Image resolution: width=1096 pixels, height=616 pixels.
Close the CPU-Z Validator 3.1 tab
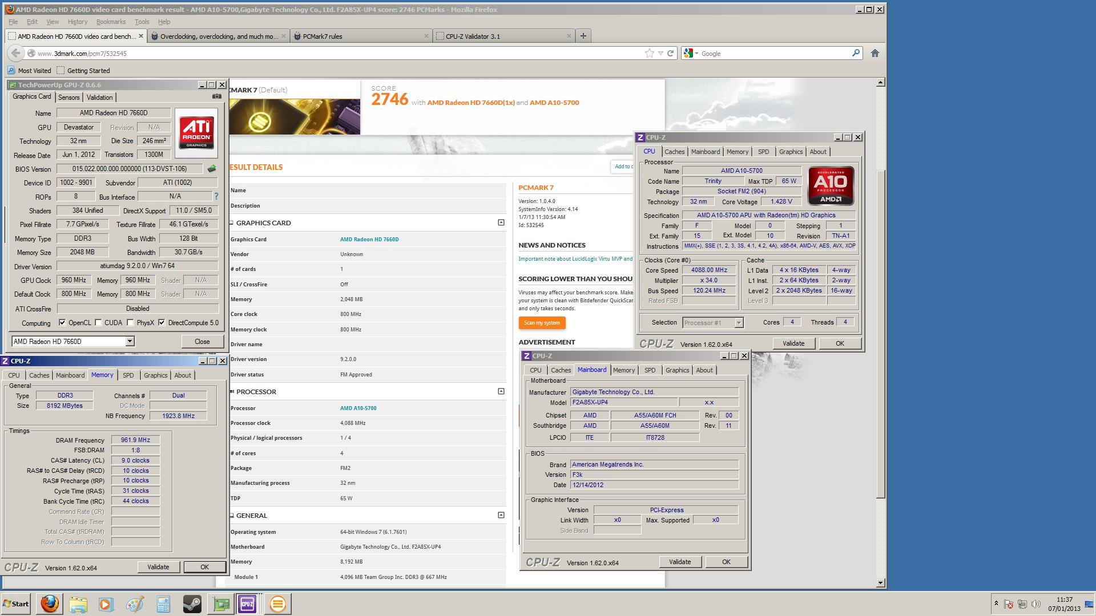569,36
